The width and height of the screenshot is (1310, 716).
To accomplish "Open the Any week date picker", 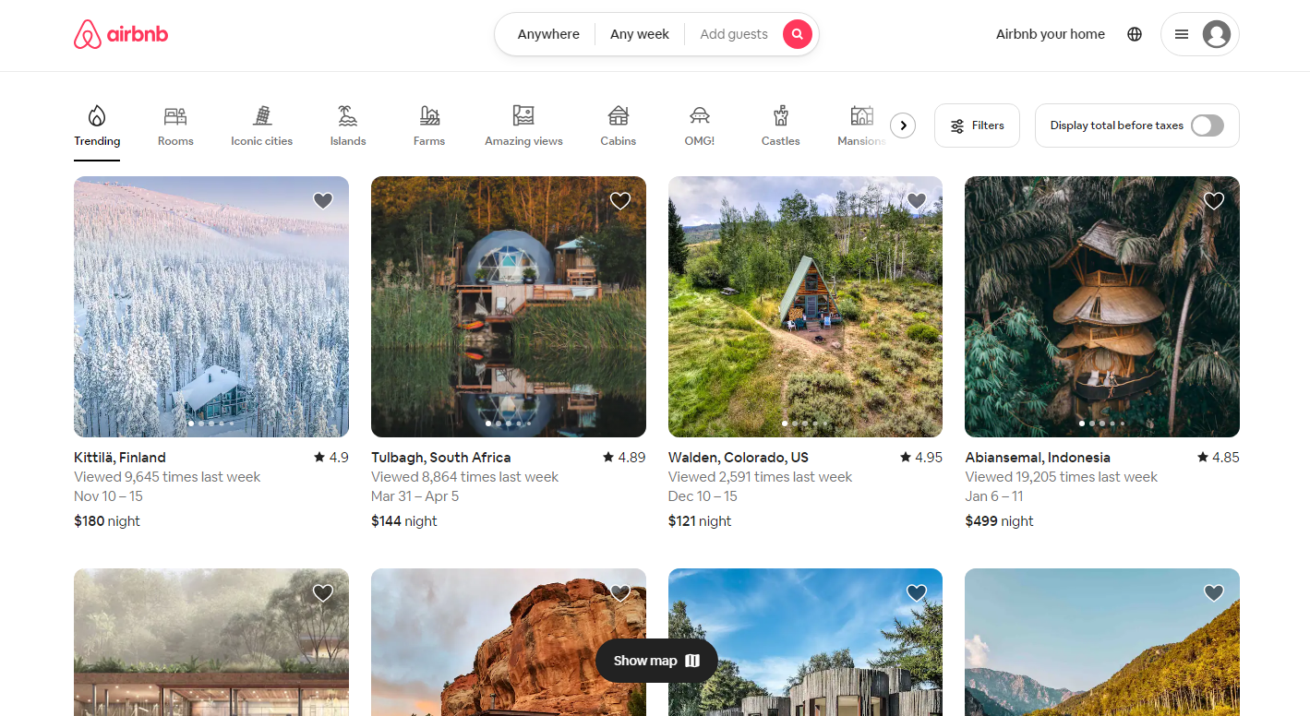I will point(640,34).
